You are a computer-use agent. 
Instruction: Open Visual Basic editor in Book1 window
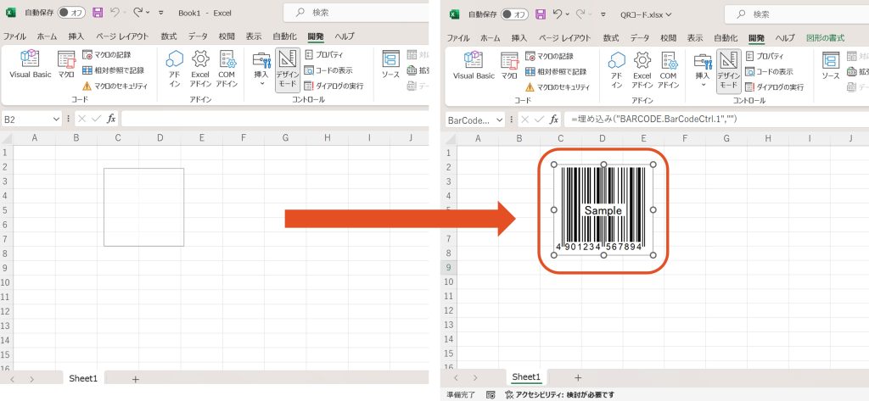(x=30, y=64)
